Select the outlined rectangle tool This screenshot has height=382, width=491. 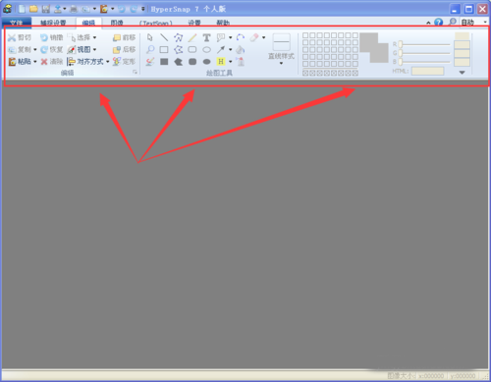(164, 50)
